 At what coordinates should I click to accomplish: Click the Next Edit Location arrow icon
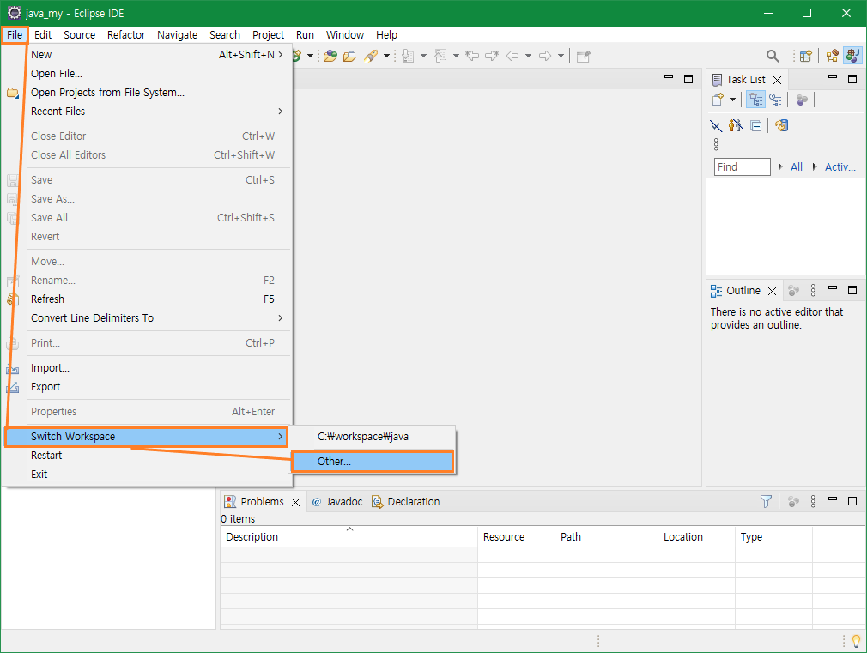(492, 56)
